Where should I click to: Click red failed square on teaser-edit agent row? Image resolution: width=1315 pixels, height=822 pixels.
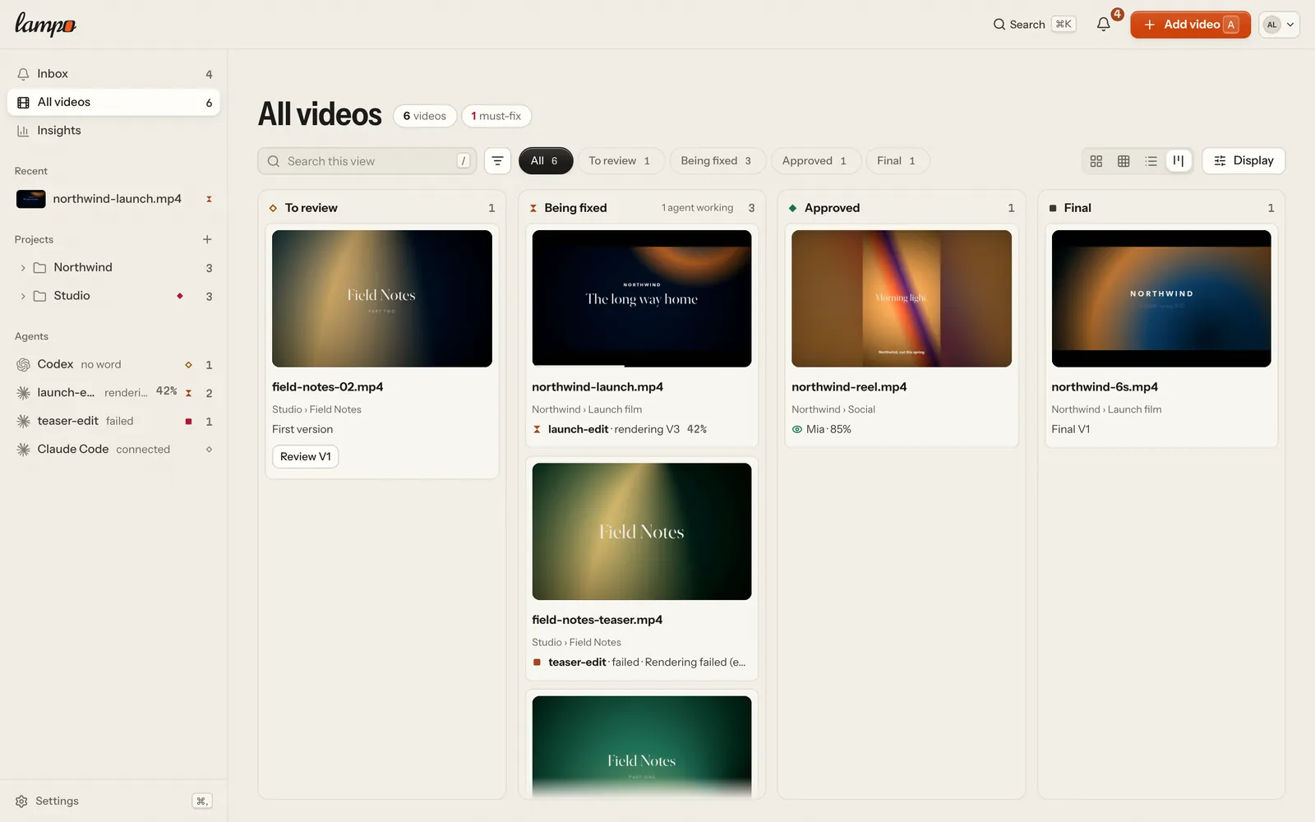[188, 422]
